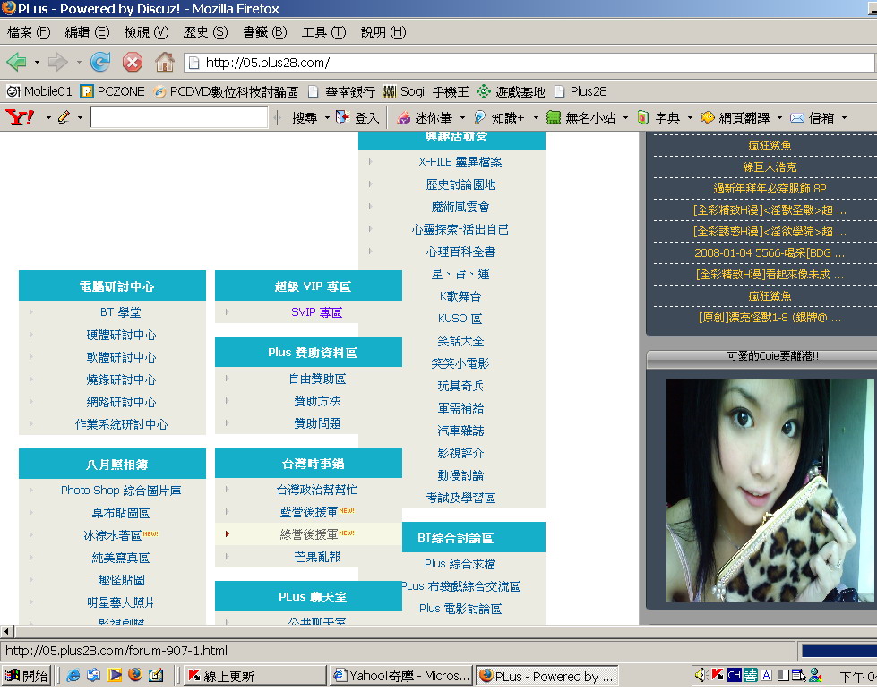Click the girl photo thumbnail in the sidebar

tap(769, 490)
